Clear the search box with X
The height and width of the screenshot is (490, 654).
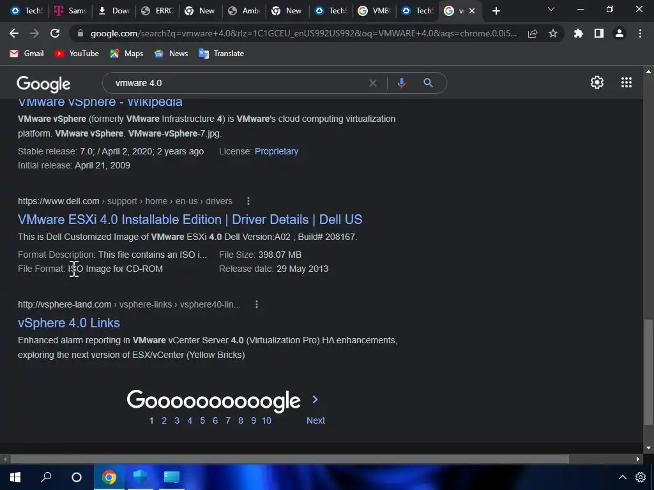tap(373, 83)
